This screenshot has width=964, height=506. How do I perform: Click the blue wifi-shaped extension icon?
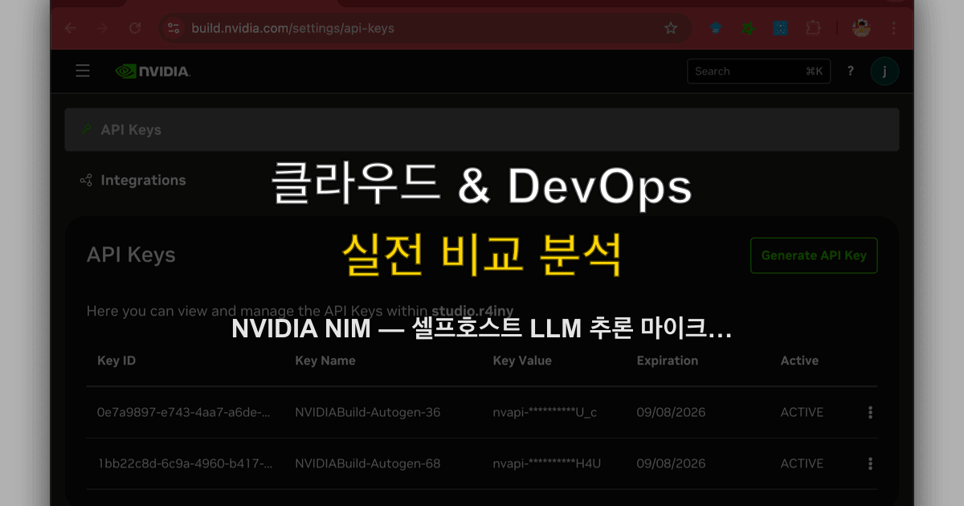(715, 28)
